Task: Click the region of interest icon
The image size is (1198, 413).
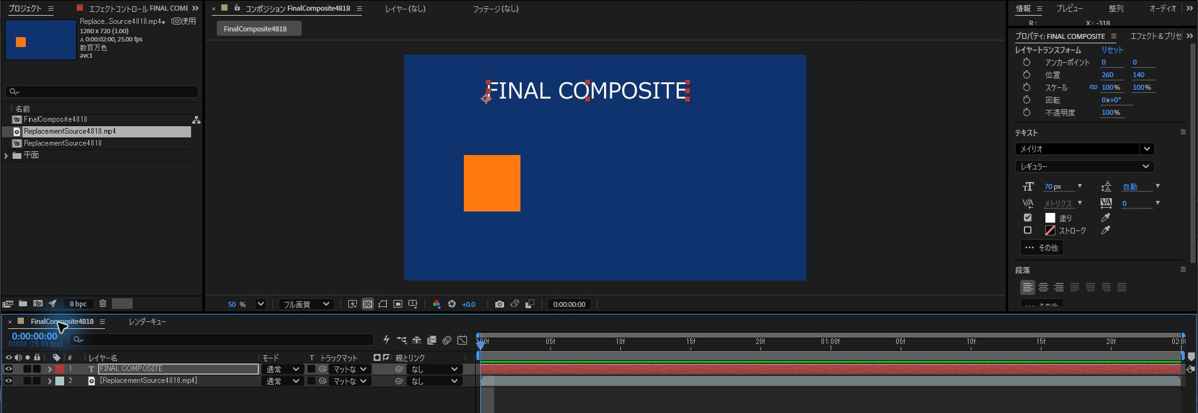Action: (x=398, y=304)
